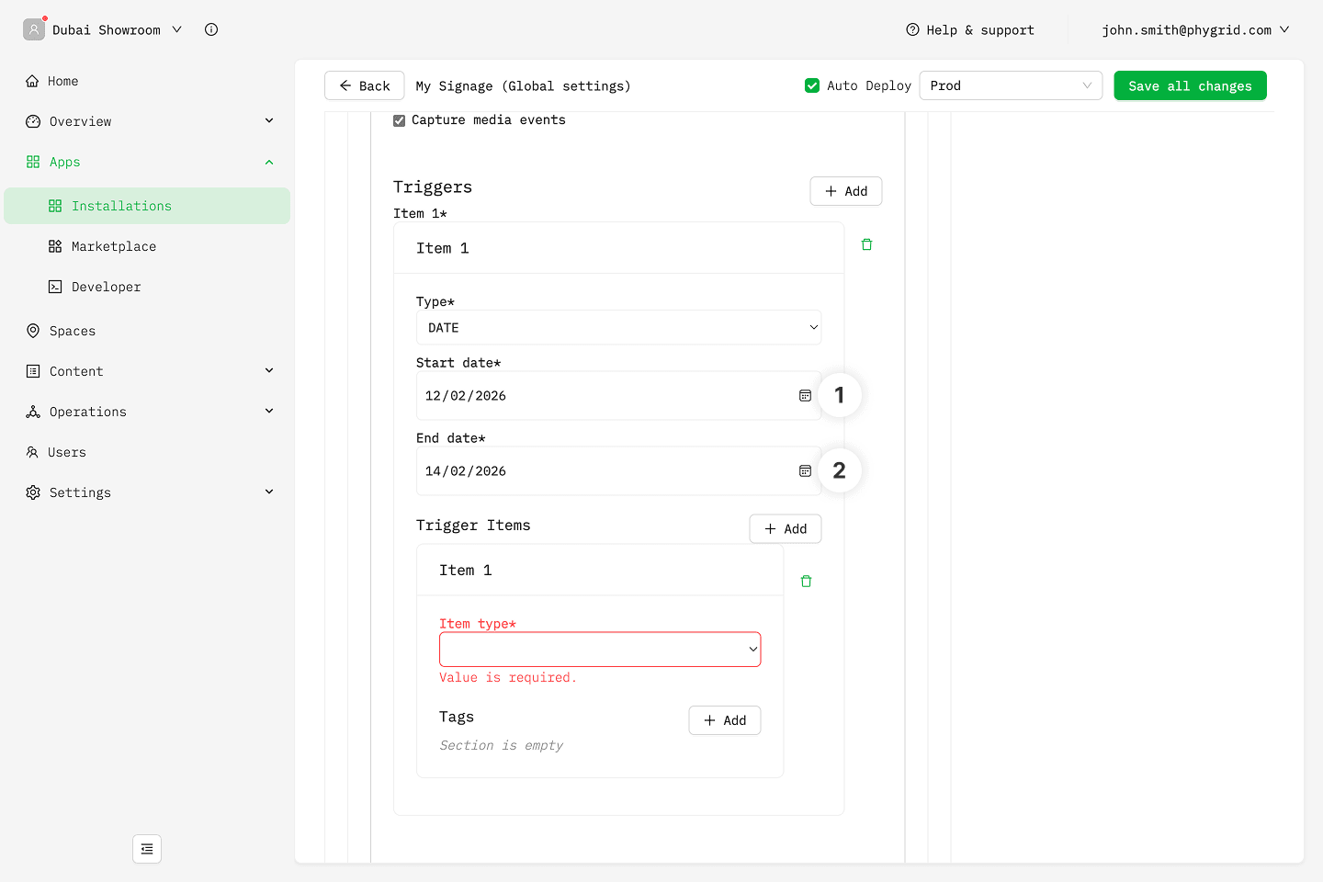Go to Marketplace in the sidebar

click(114, 246)
